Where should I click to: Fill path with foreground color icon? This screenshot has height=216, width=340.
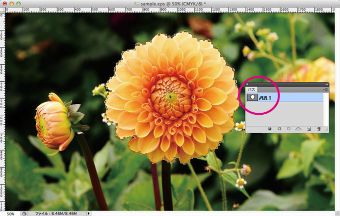[269, 129]
